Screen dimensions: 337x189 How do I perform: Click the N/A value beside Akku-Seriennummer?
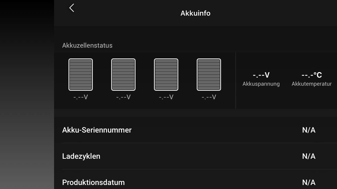click(309, 130)
